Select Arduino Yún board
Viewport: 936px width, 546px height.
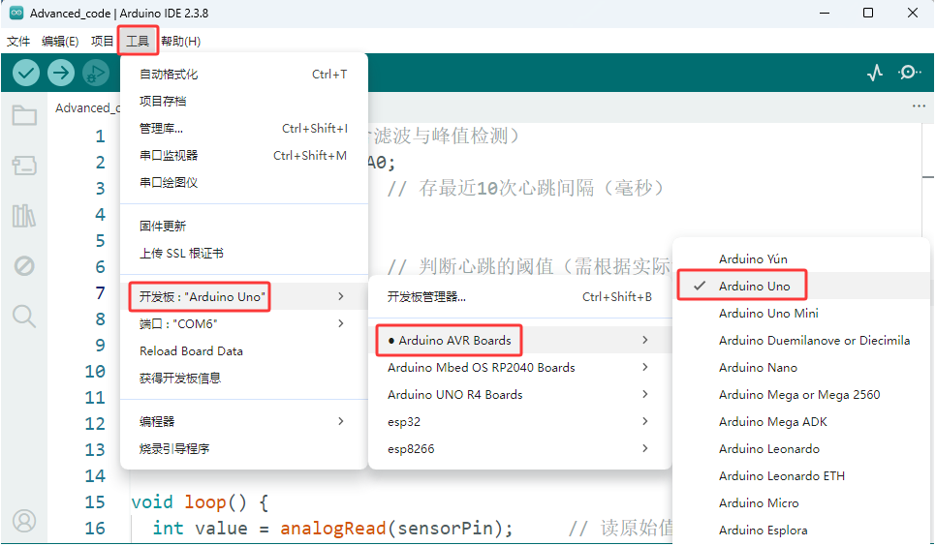tap(801, 259)
